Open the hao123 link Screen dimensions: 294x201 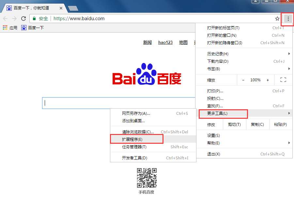pyautogui.click(x=165, y=42)
